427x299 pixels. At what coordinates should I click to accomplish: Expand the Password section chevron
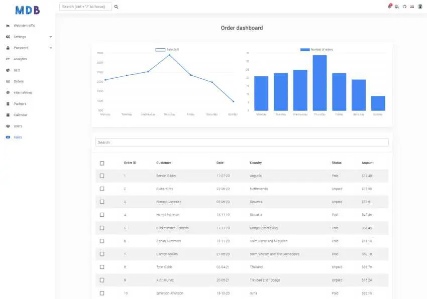(x=50, y=48)
